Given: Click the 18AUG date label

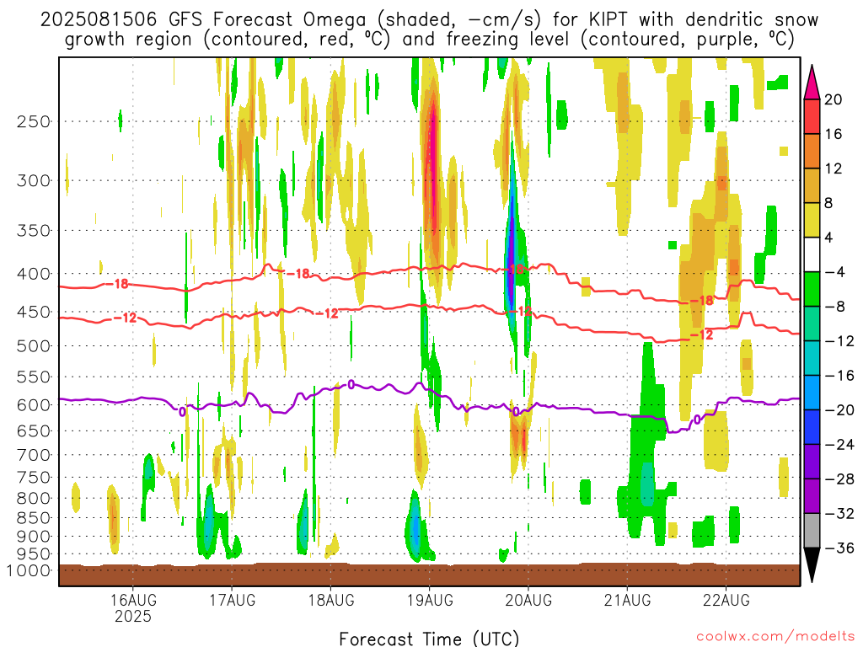Looking at the screenshot, I should (x=330, y=600).
